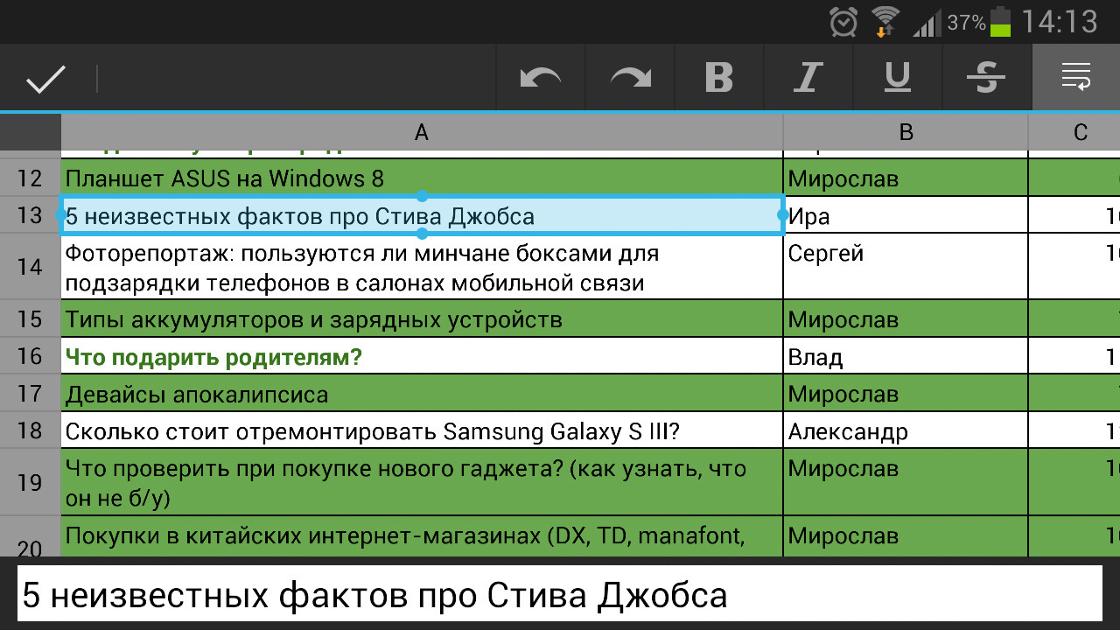Image resolution: width=1120 pixels, height=630 pixels.
Task: Confirm the edit with the checkmark icon
Action: click(x=45, y=79)
